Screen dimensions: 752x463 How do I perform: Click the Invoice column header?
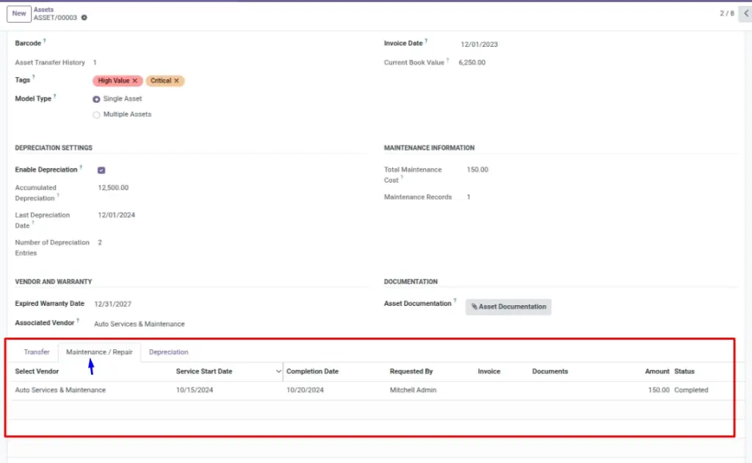coord(488,371)
